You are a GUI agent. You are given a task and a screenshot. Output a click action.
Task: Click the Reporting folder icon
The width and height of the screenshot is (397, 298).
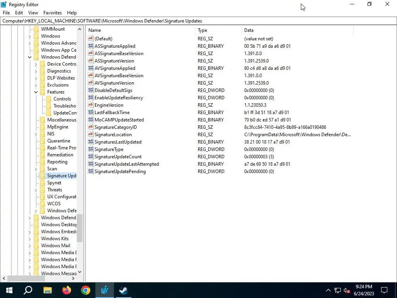pos(43,162)
